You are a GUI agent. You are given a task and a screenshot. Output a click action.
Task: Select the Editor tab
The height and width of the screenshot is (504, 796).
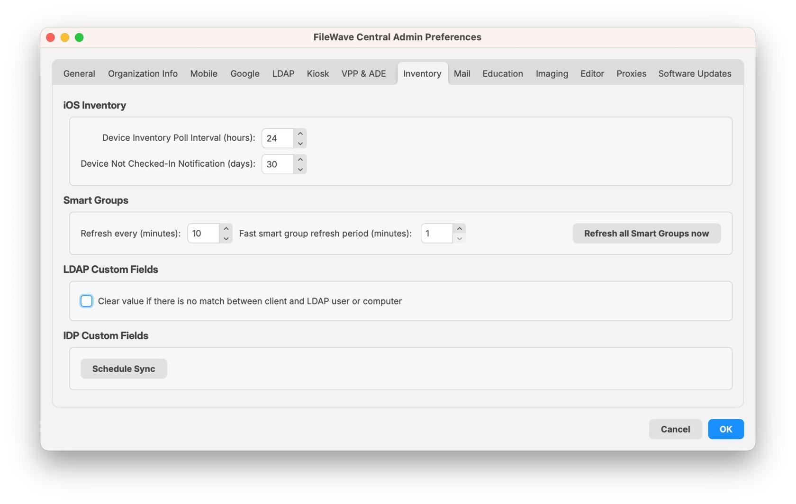pyautogui.click(x=592, y=73)
